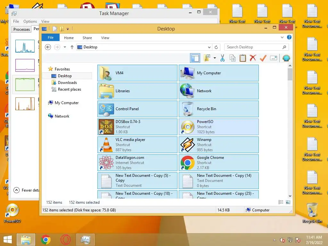Open the dropdown arrow beside Folder Options icon

coord(215,58)
